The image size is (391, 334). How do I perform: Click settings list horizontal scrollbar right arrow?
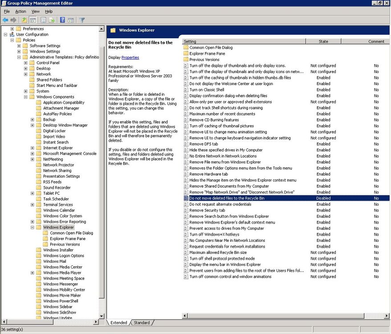(387, 316)
